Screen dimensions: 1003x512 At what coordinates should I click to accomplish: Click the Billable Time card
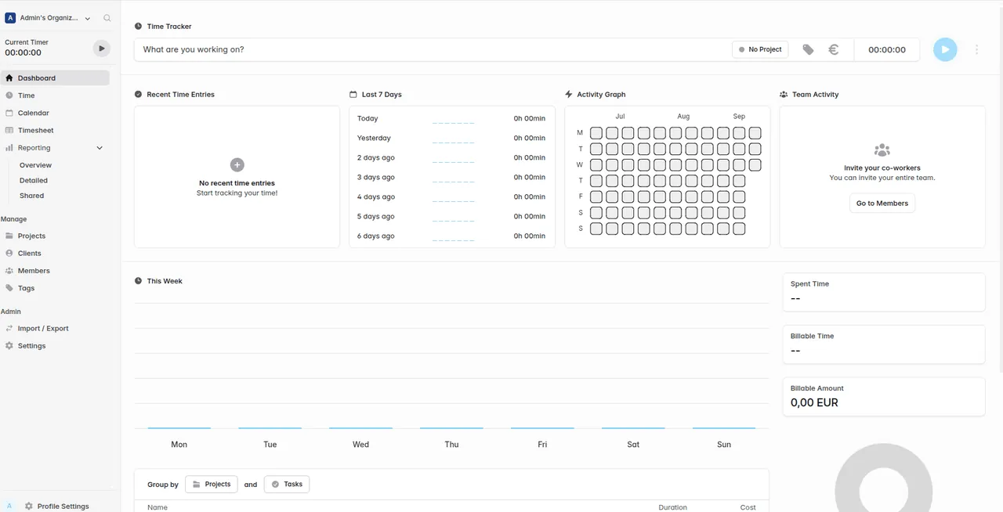884,344
